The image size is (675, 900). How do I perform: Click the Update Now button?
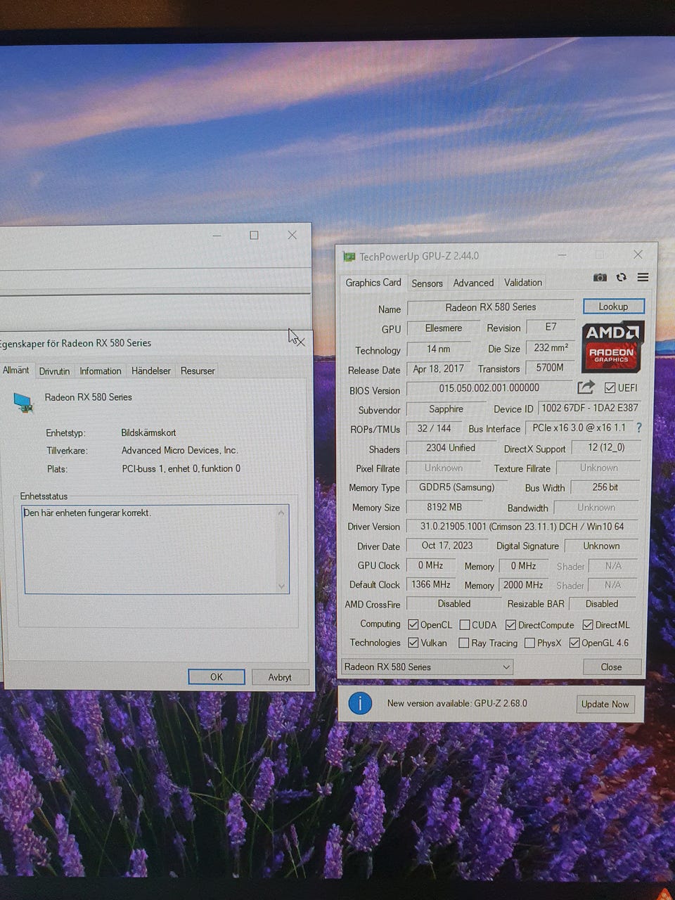(x=605, y=704)
